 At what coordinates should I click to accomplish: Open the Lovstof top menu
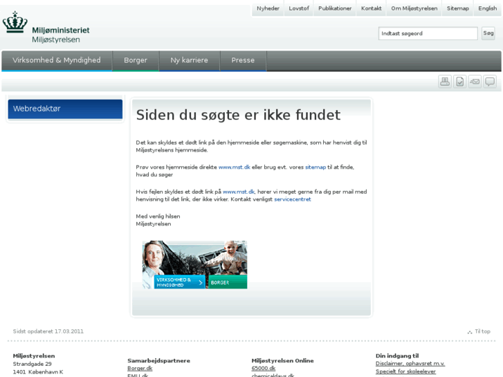pyautogui.click(x=299, y=8)
